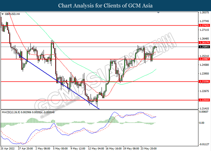
Task: Click the MACD 0.00 zero scale value
Action: (202, 123)
